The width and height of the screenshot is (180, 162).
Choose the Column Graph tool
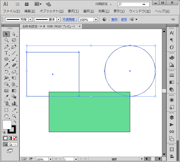coord(14,103)
